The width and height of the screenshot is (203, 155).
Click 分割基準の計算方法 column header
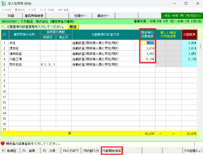click(x=105, y=34)
